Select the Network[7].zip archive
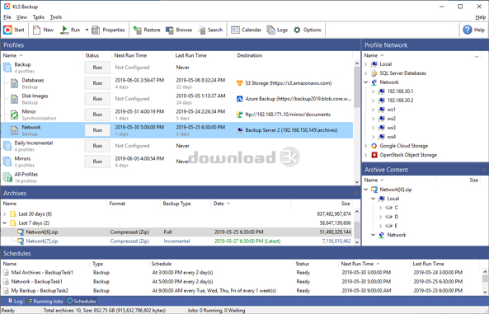This screenshot has height=314, width=489. (x=42, y=241)
